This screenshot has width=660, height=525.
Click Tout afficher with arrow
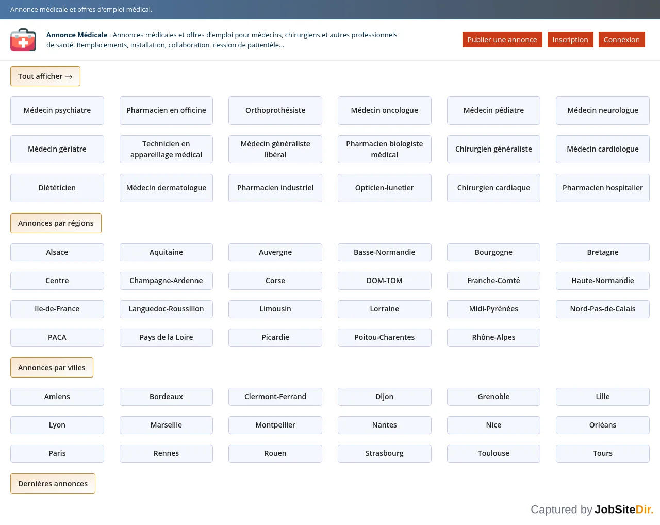[45, 76]
